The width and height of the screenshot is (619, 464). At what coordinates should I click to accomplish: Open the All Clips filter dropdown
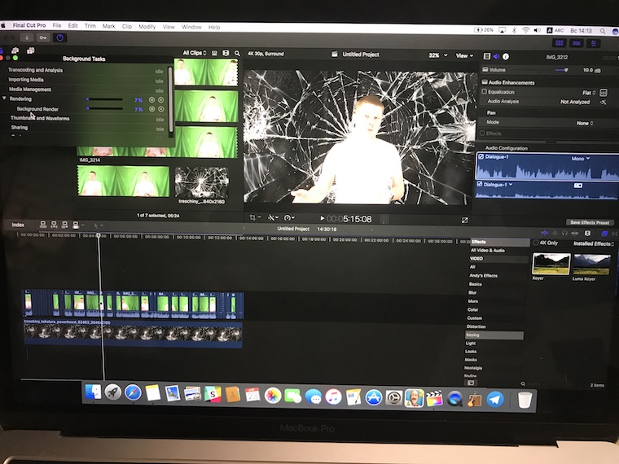click(x=195, y=53)
